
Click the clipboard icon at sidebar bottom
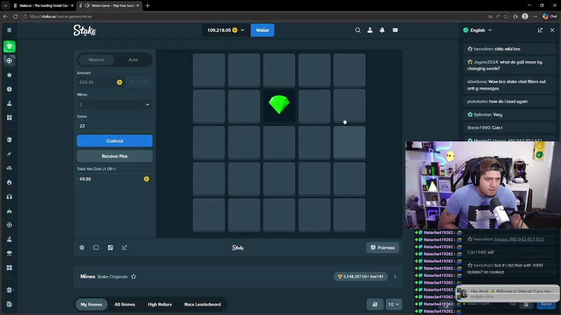point(9,304)
